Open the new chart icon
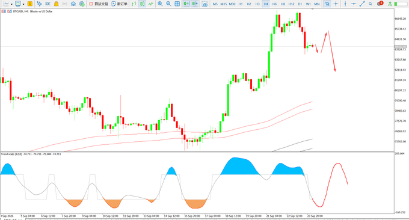 pos(6,4)
